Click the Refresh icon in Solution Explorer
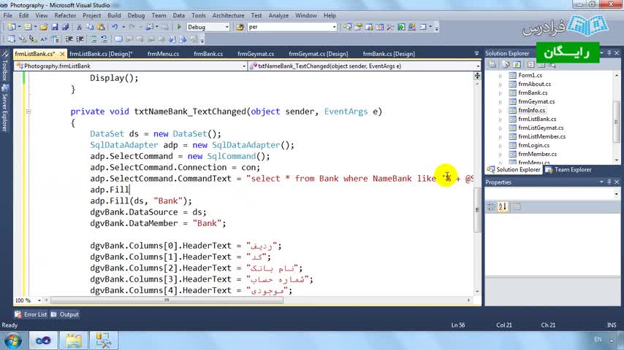 [x=517, y=64]
